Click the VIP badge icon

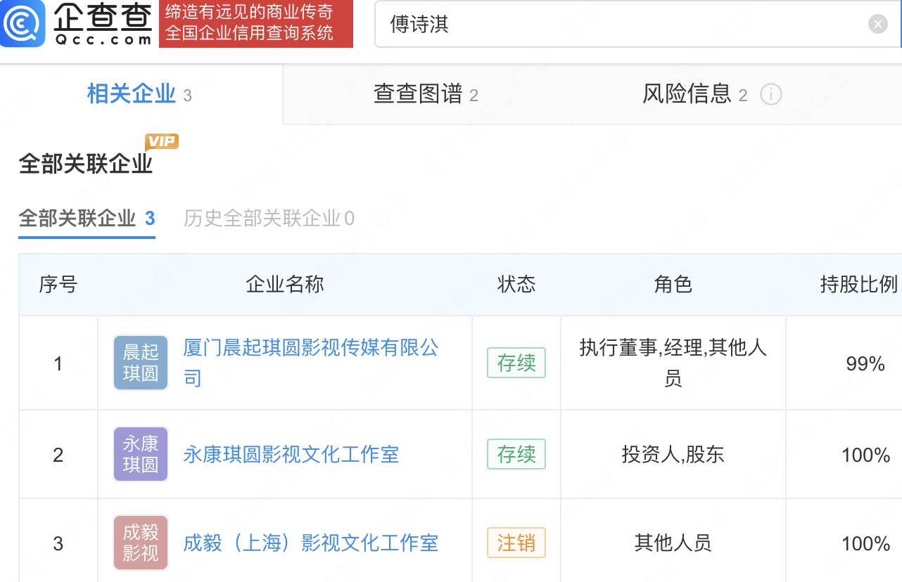pos(162,141)
